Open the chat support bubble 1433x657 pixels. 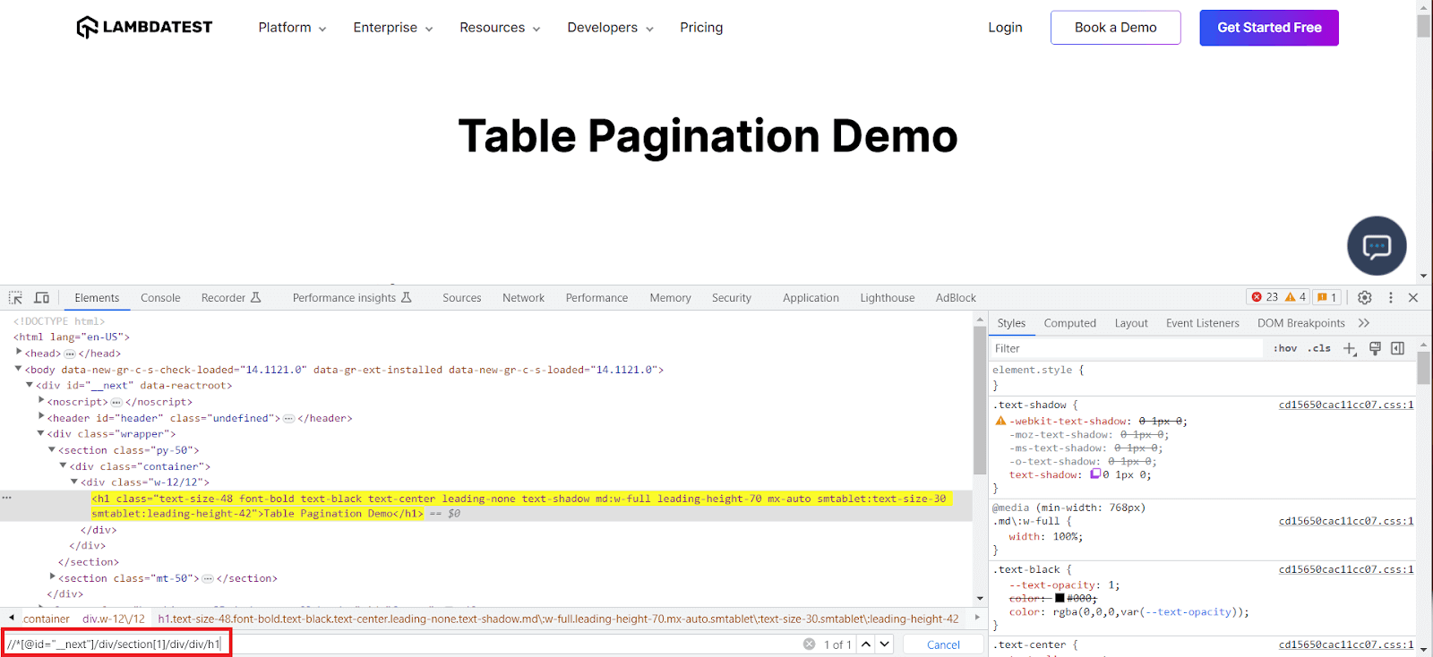point(1377,245)
